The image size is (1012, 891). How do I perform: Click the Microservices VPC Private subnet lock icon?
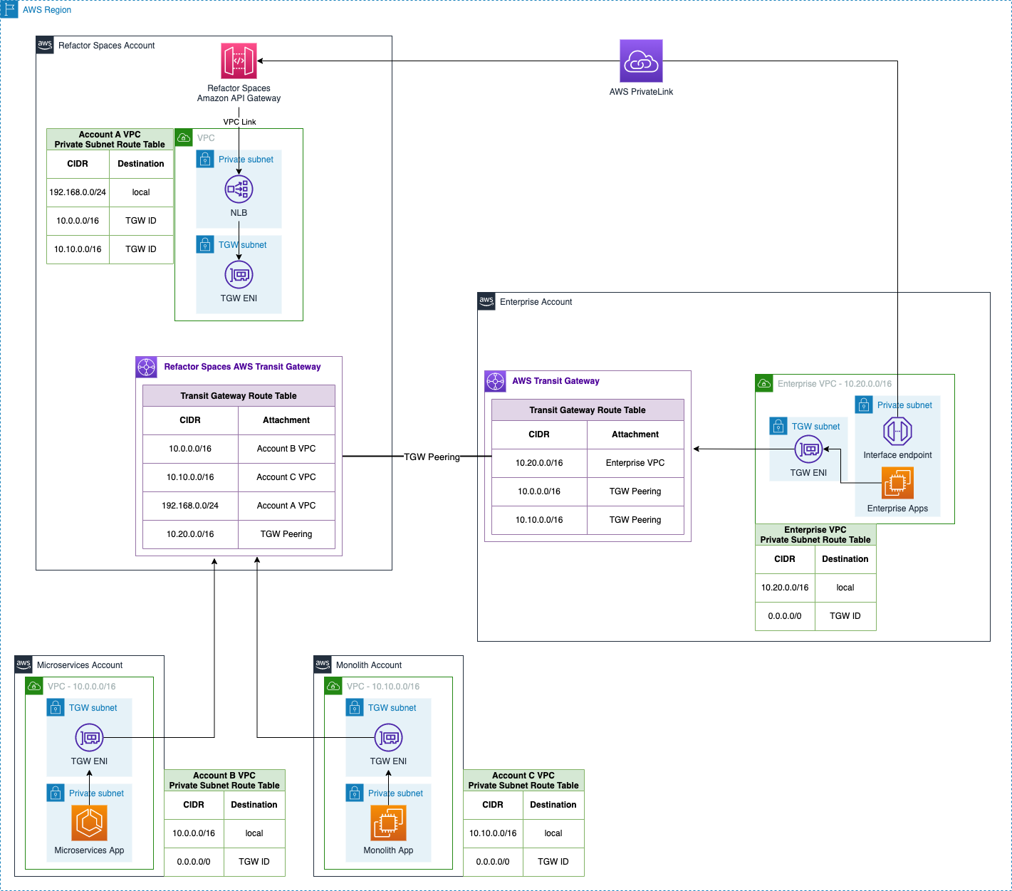[56, 793]
